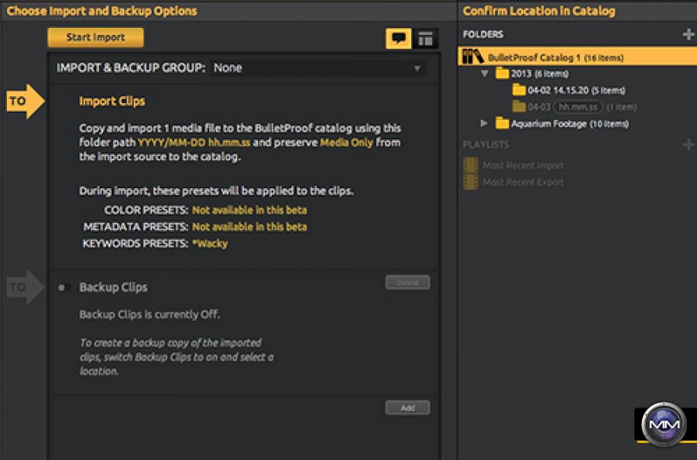Select the Most Recent Export playlist

tap(523, 182)
